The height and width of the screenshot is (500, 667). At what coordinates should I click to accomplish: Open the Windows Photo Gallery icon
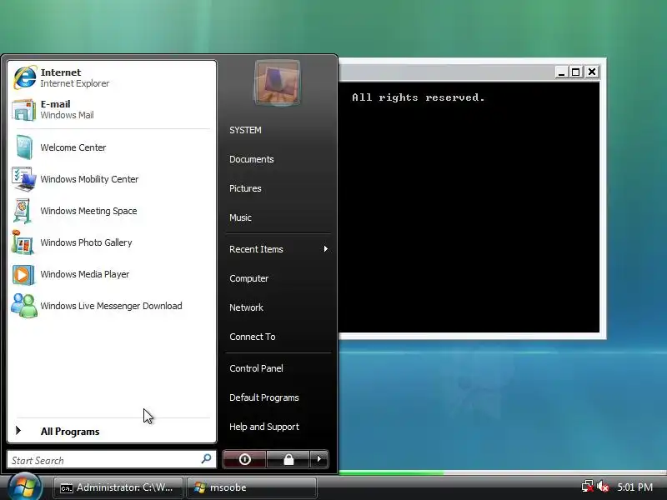pyautogui.click(x=23, y=242)
